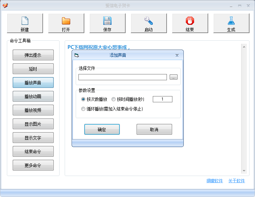Start with the 启动 wrench icon

point(149,21)
